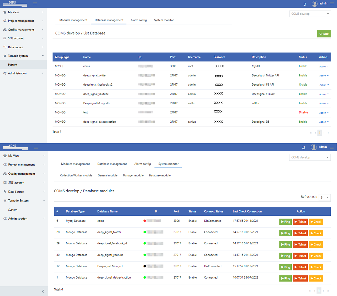This screenshot has width=337, height=296.
Task: Click the notification bell in top header
Action: 305,4
